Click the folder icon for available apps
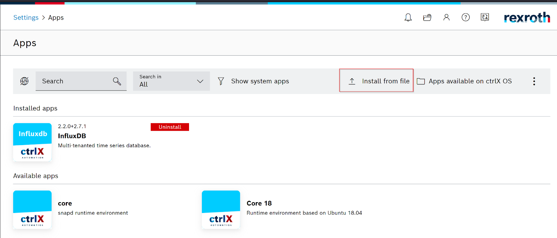 coord(421,81)
